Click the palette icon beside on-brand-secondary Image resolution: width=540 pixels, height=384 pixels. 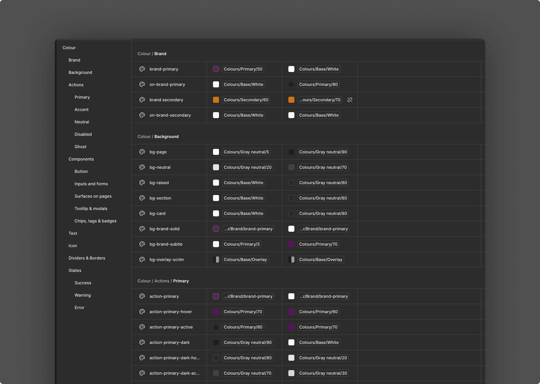tap(142, 115)
